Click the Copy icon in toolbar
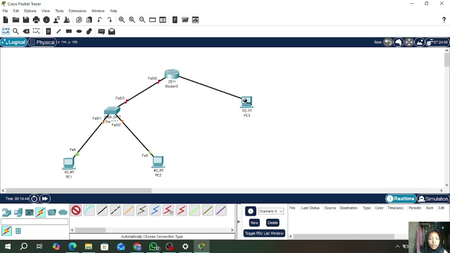Viewport: 450px width, 253px height. coord(79,20)
